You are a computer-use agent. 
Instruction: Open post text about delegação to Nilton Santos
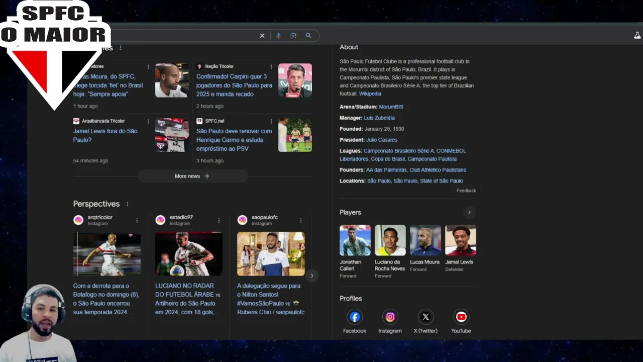pyautogui.click(x=271, y=299)
